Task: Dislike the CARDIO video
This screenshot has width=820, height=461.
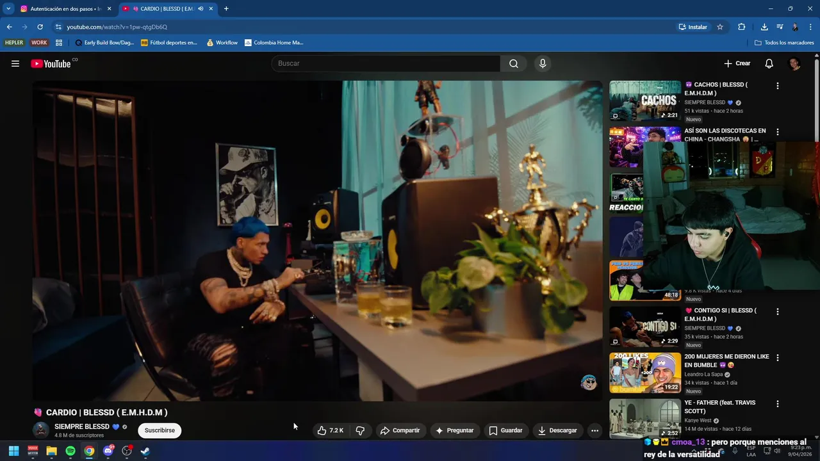Action: (360, 430)
